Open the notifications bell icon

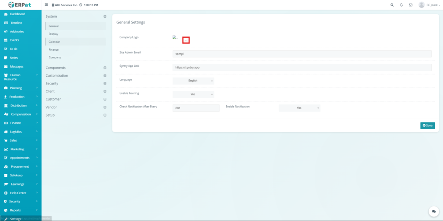tap(401, 5)
